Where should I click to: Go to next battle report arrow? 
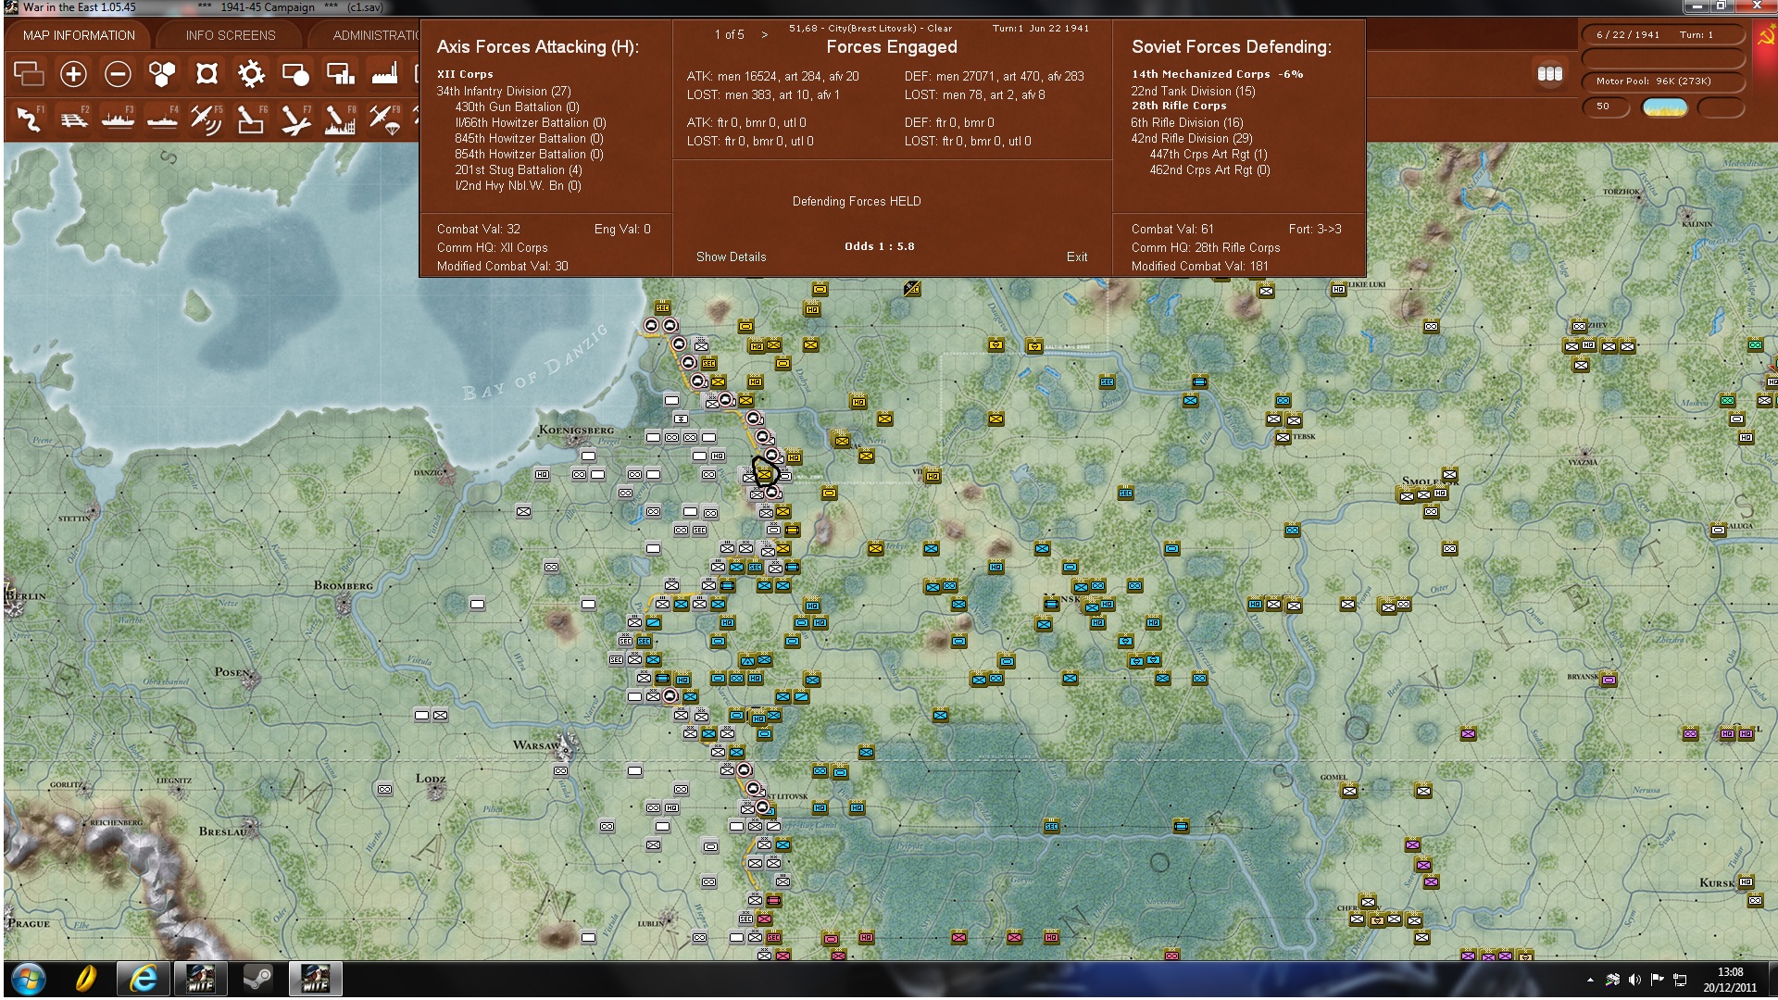[764, 34]
